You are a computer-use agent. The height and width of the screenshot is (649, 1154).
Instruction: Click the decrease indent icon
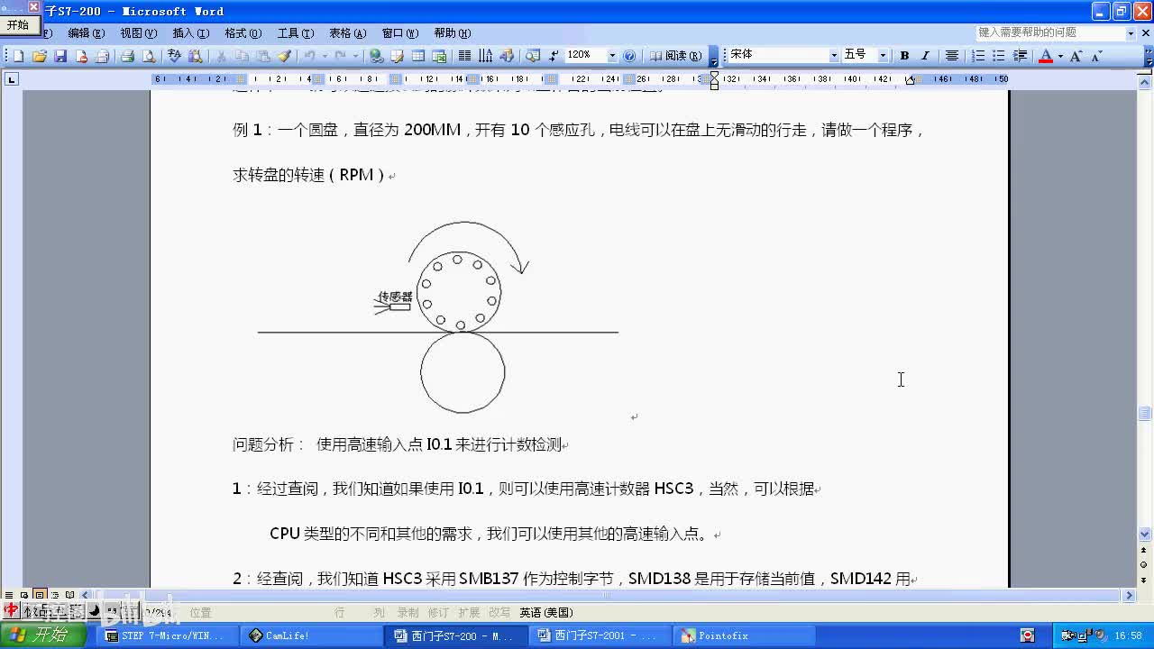[x=1020, y=56]
